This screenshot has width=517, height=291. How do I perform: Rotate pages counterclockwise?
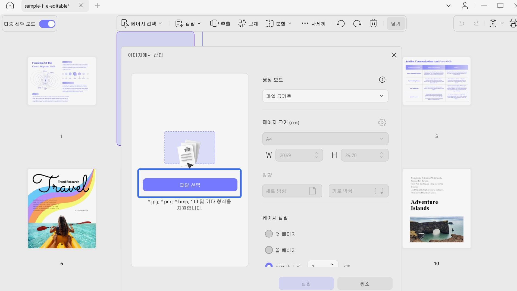[341, 24]
